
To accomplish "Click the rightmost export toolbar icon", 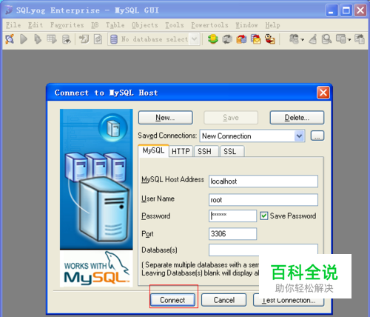I will [x=360, y=39].
